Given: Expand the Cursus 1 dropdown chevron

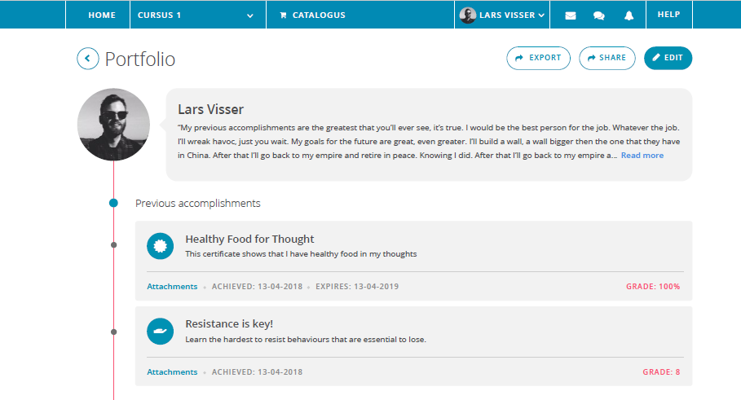Looking at the screenshot, I should 250,15.
